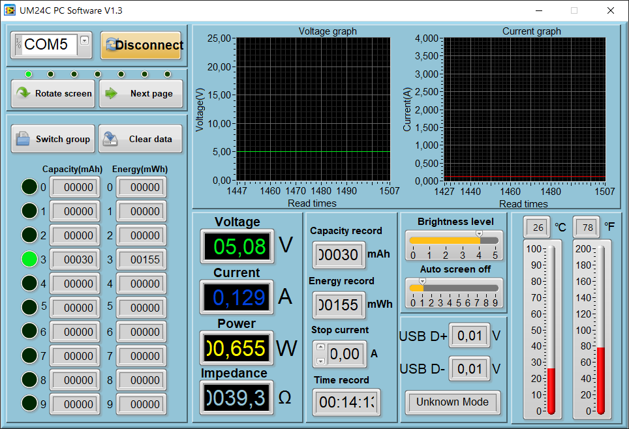Click the Disconnect button

(x=141, y=45)
